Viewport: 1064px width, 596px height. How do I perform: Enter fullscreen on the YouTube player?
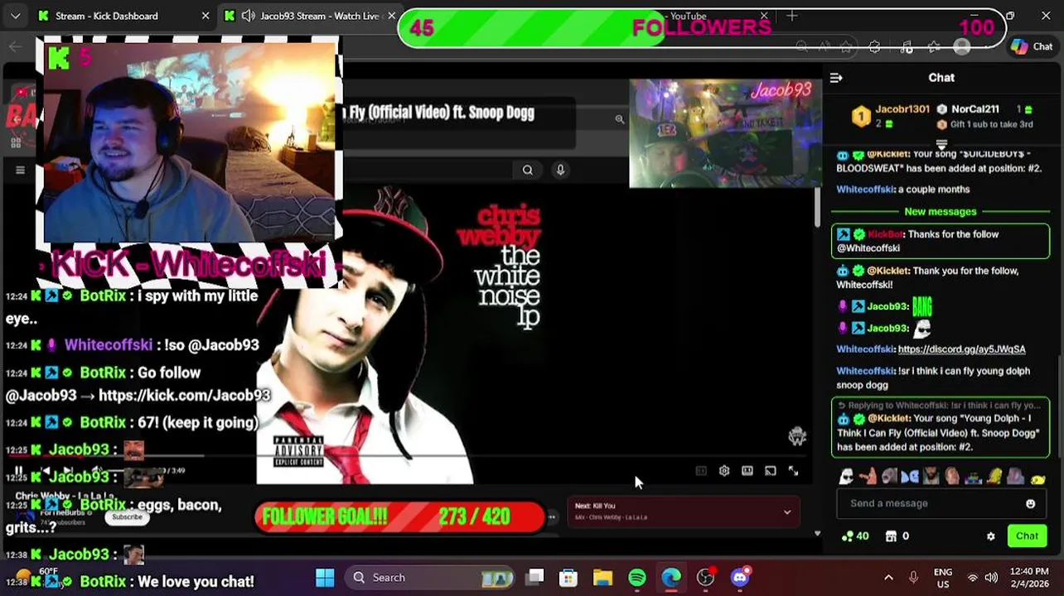[794, 471]
